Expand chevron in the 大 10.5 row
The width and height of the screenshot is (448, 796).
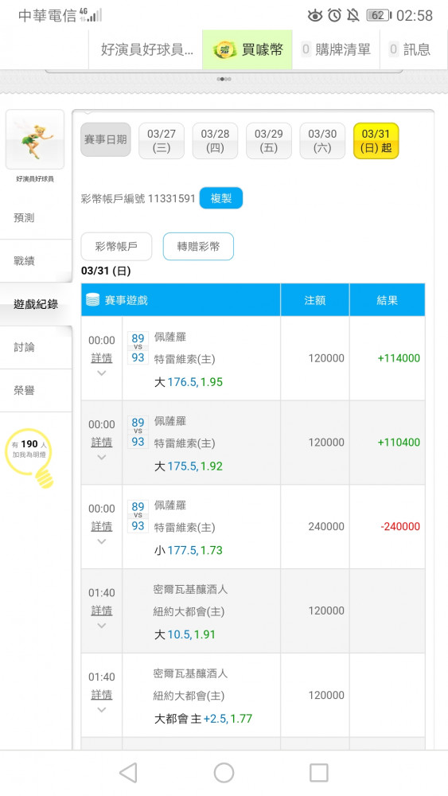[102, 626]
